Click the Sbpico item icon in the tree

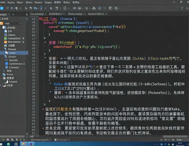(x=6, y=35)
